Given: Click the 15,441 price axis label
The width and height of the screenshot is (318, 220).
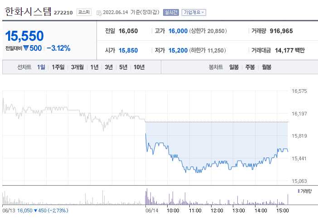Looking at the screenshot, I should [x=299, y=158].
